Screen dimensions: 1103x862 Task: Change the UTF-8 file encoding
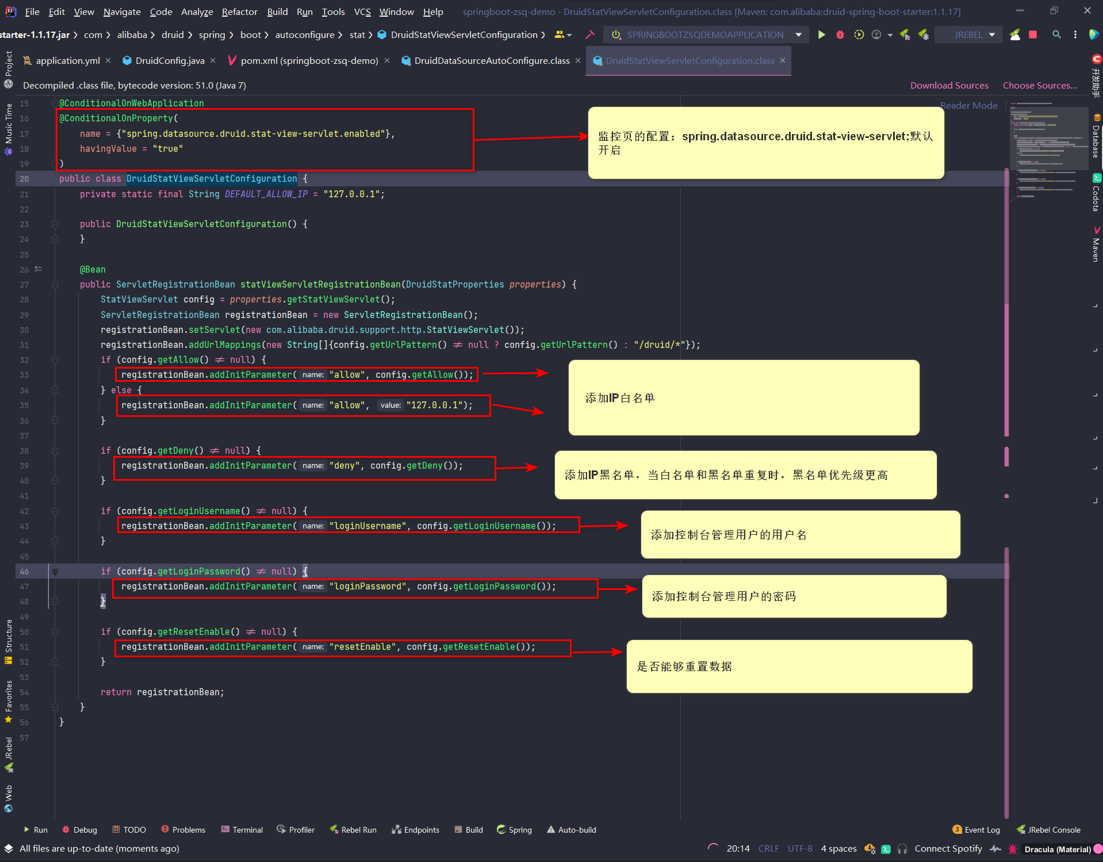click(800, 849)
